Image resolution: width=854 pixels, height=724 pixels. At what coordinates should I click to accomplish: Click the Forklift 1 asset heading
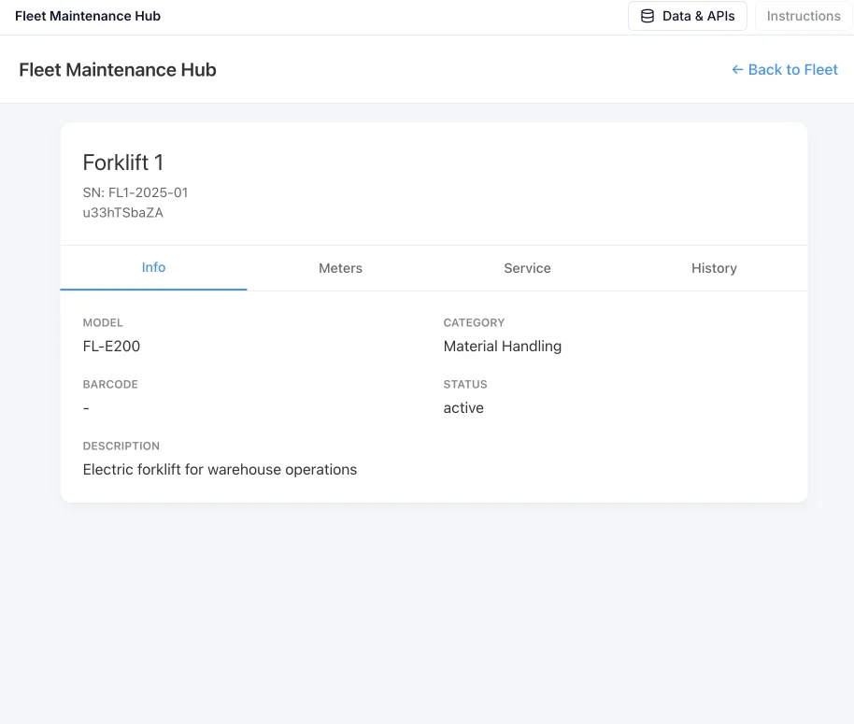click(123, 163)
